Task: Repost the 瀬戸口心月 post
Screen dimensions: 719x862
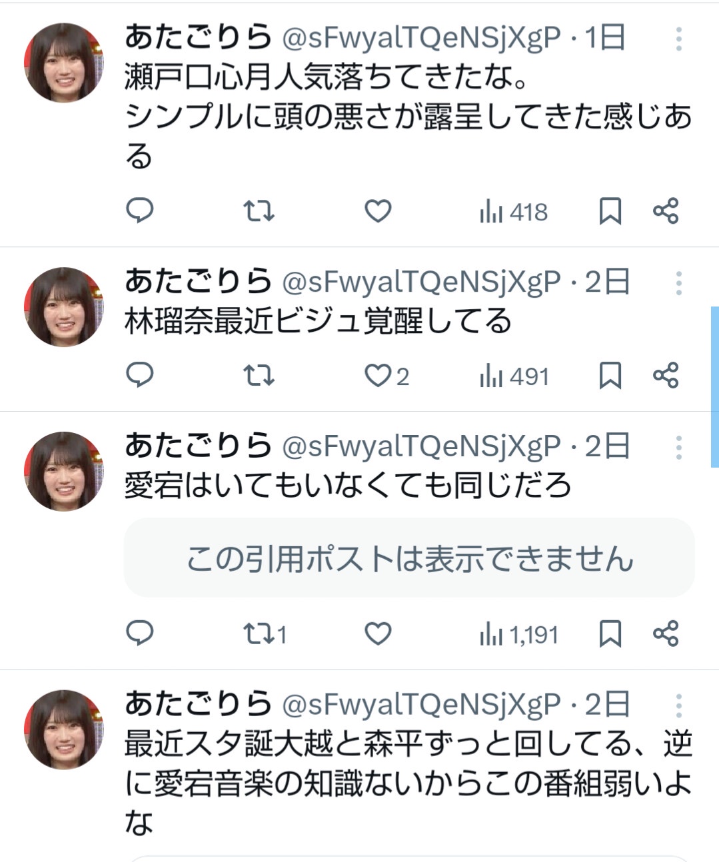Action: [x=258, y=211]
